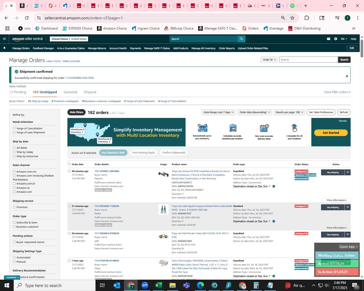Open Manage Returns menu item

click(x=97, y=48)
